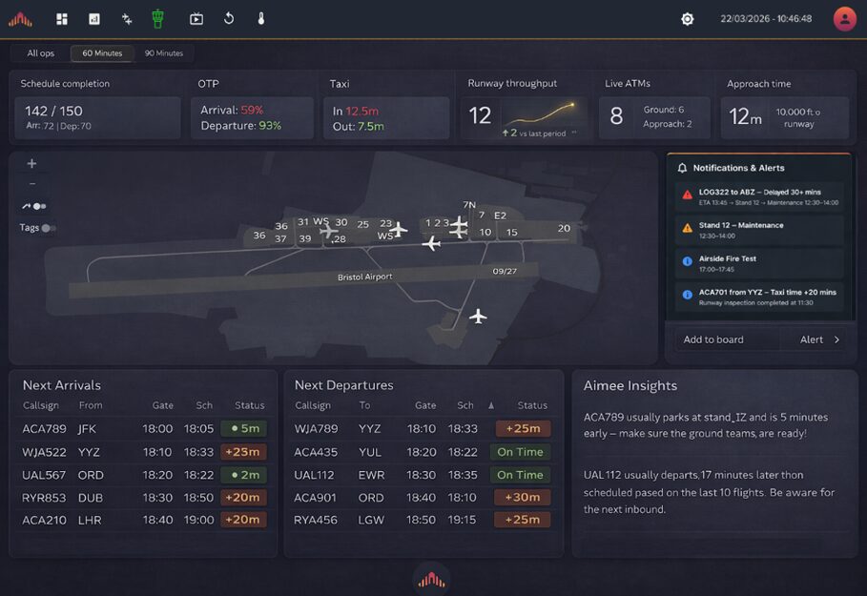The image size is (867, 596).
Task: Click the history refresh arrow icon
Action: (229, 19)
